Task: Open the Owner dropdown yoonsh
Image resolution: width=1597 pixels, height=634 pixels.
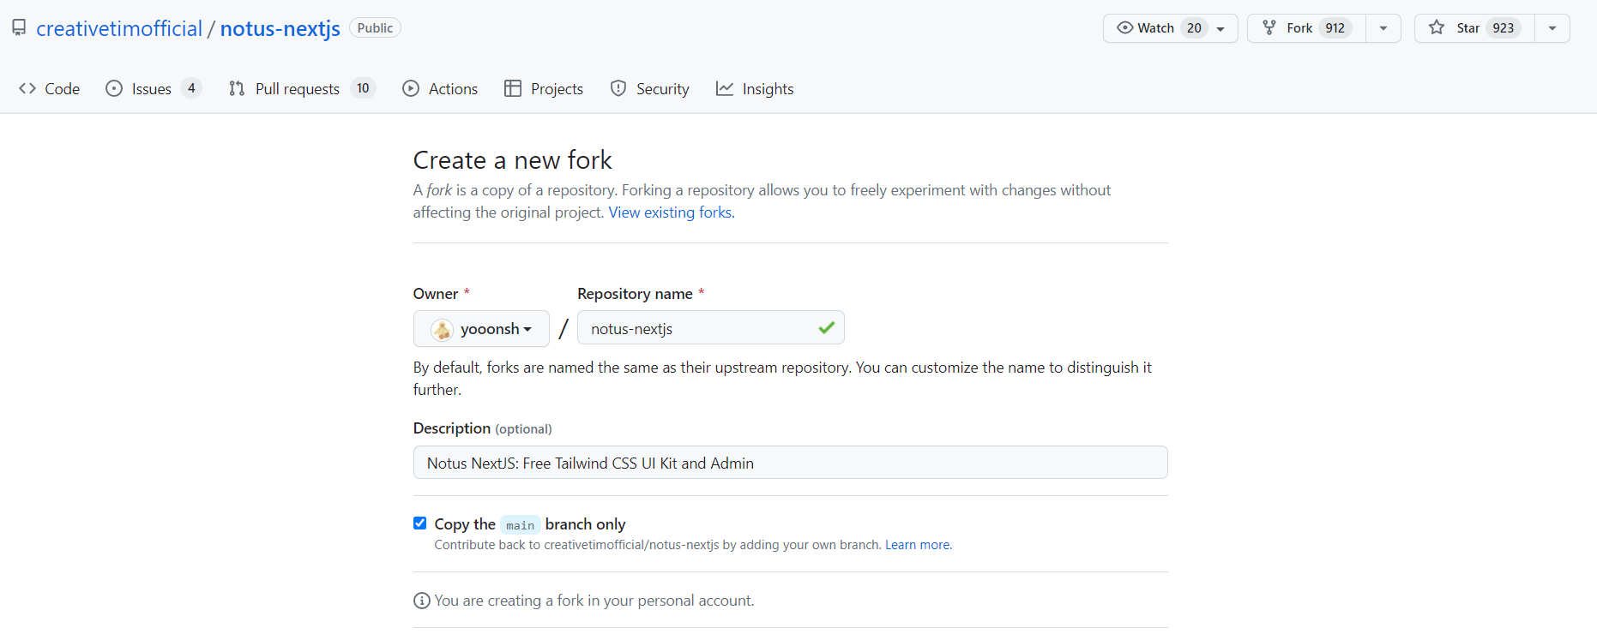Action: tap(481, 329)
